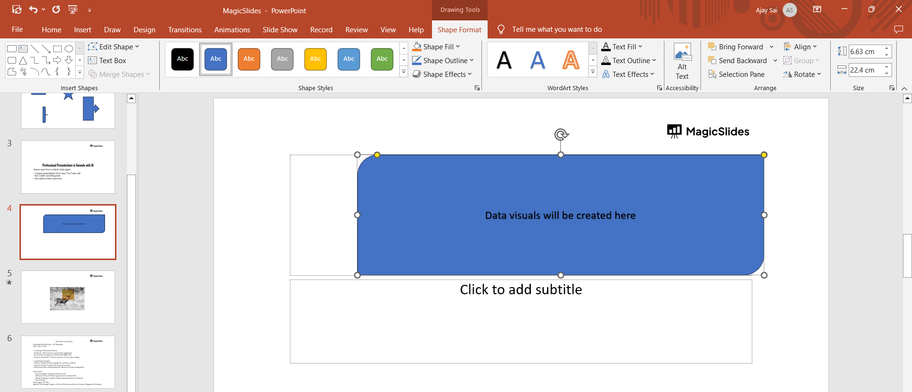Increase shape height with up stepper
The image size is (912, 392).
tap(887, 48)
